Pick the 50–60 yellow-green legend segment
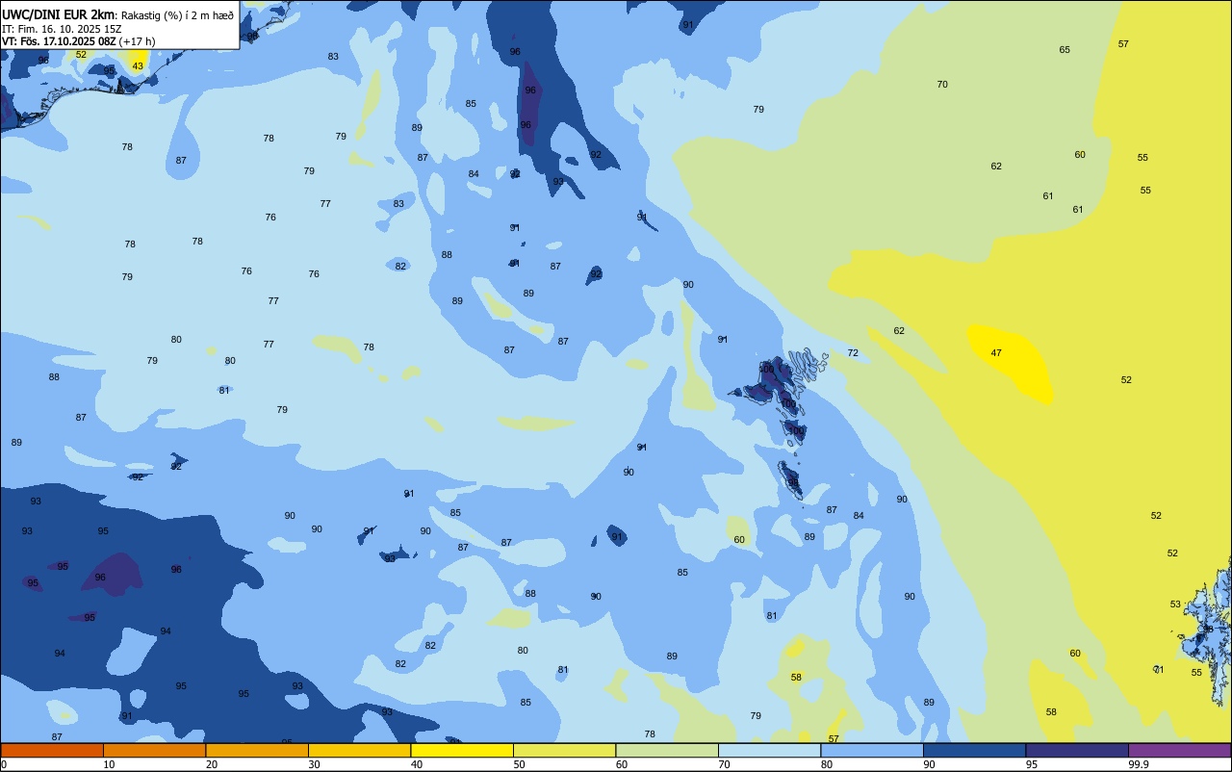Screen dimensions: 1232x772 (x=564, y=750)
